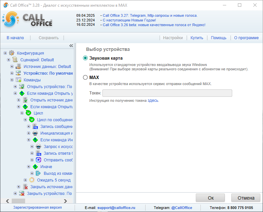263x212 pixels.
Task: Click the Источник данных database icon
Action: click(18, 66)
